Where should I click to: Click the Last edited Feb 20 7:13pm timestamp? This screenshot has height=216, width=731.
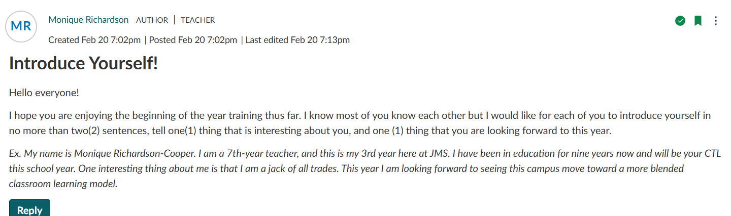pos(297,40)
